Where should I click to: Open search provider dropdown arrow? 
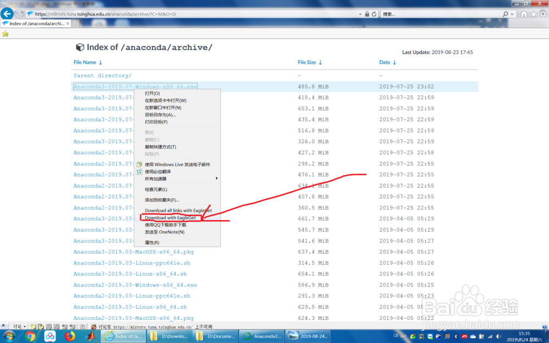(x=512, y=14)
